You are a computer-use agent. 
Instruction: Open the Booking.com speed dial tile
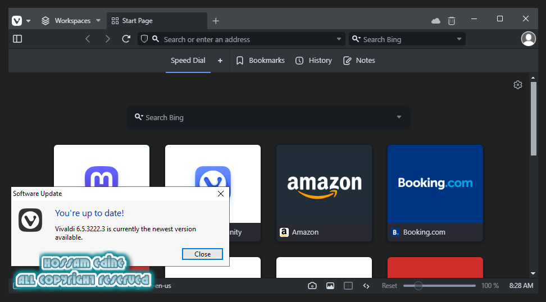click(435, 193)
